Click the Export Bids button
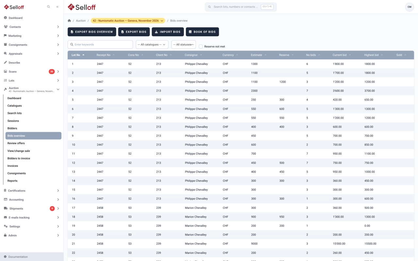Viewport: 418px width, 261px height. coord(134,32)
